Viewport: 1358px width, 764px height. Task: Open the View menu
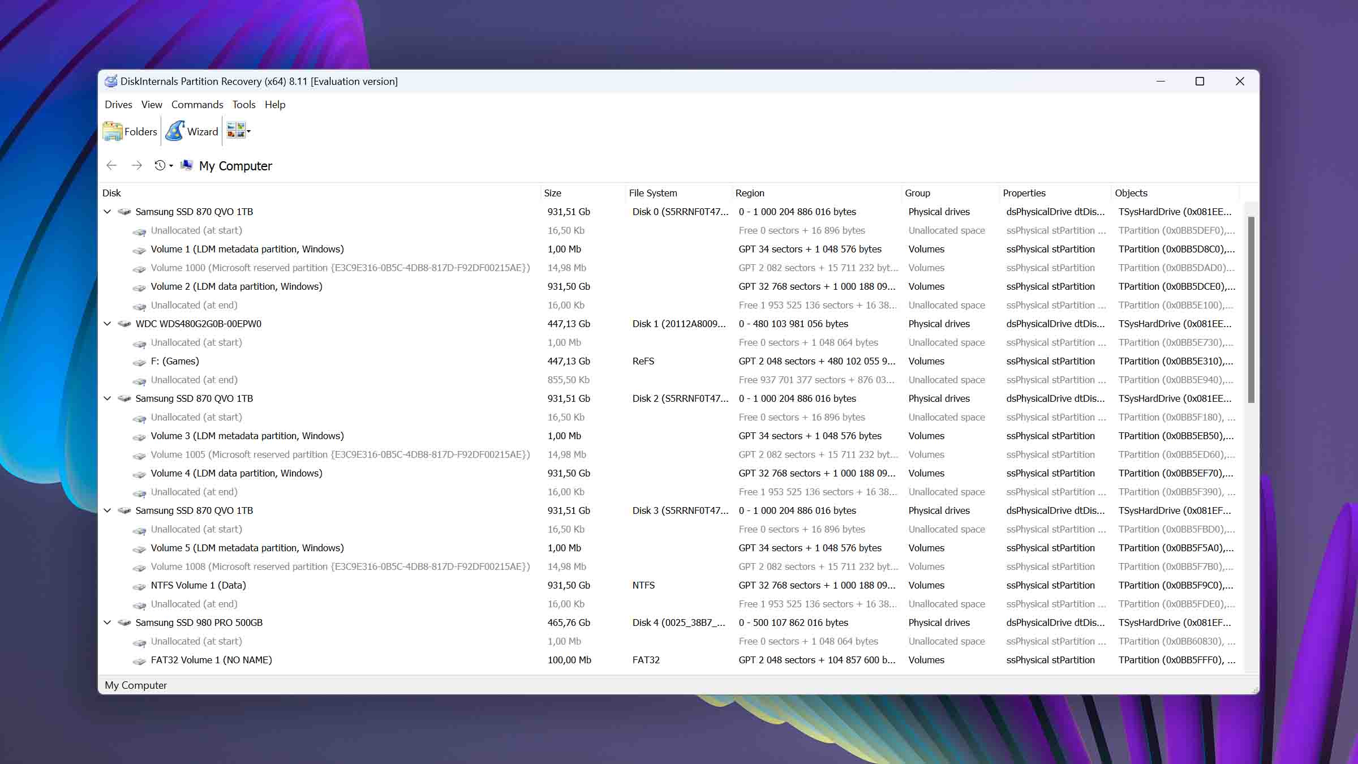tap(152, 105)
